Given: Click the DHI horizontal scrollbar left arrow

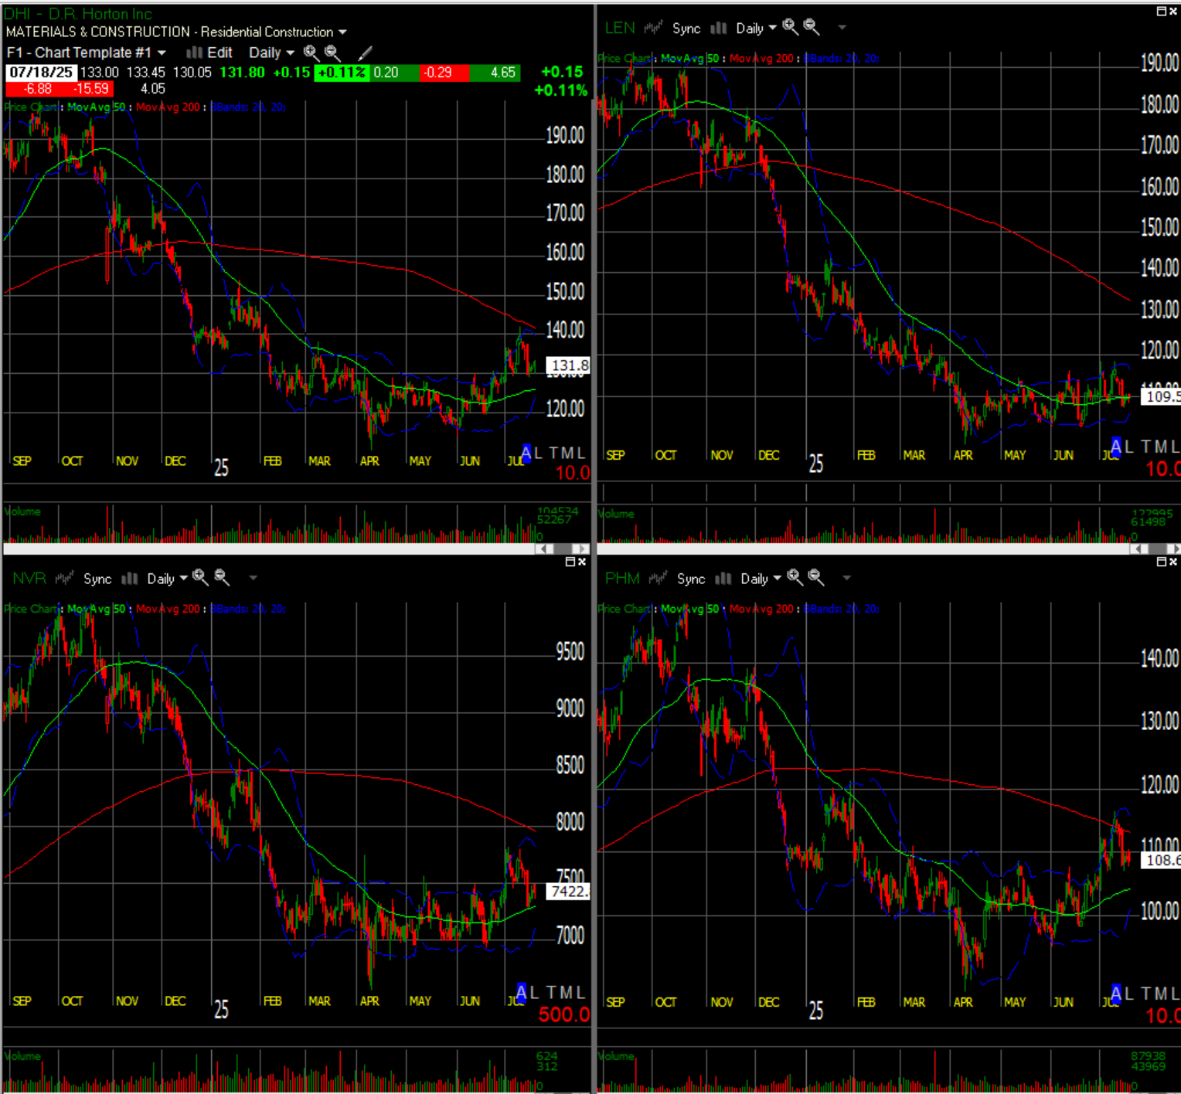Looking at the screenshot, I should tap(544, 549).
